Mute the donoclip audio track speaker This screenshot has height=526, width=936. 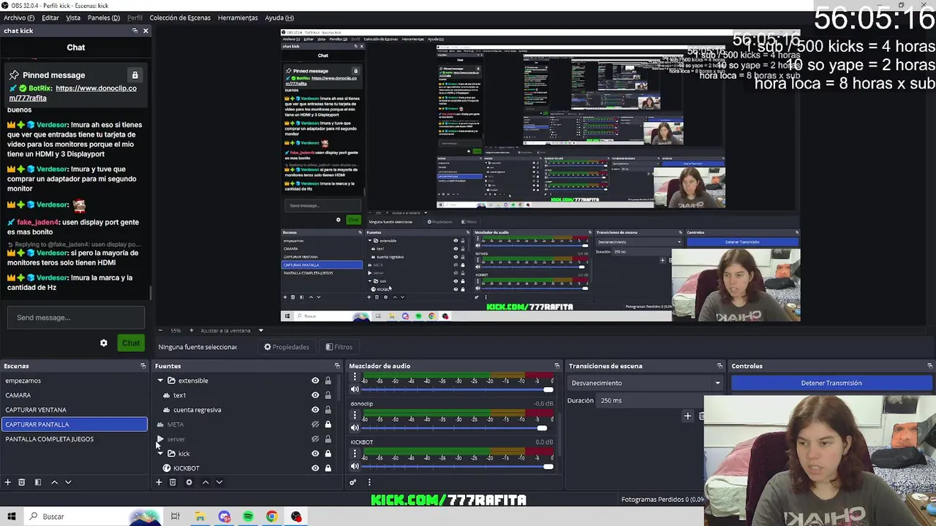tap(355, 428)
